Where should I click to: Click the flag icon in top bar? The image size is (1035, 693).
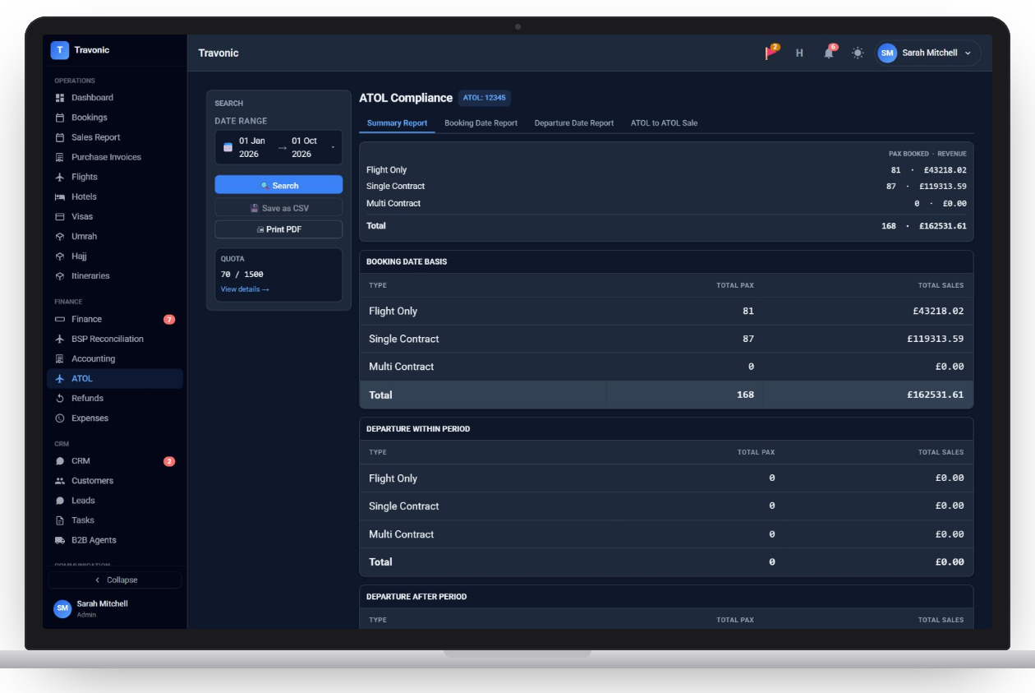point(771,53)
